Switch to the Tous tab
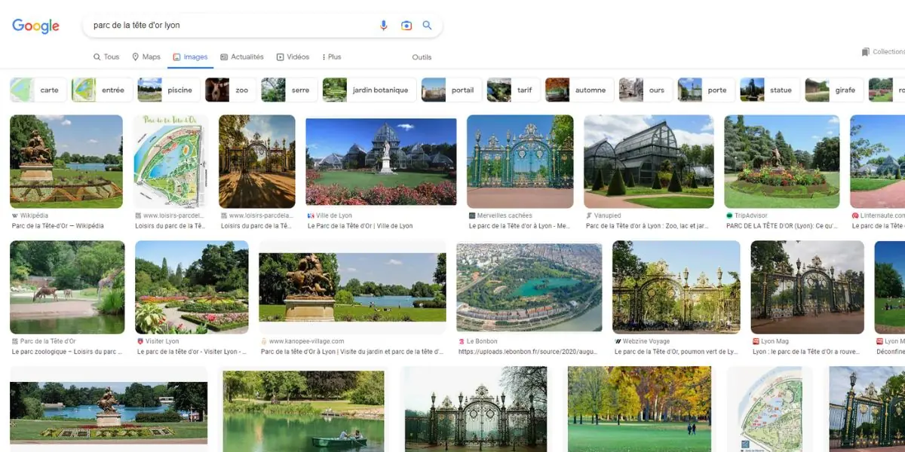This screenshot has width=905, height=452. coord(106,57)
